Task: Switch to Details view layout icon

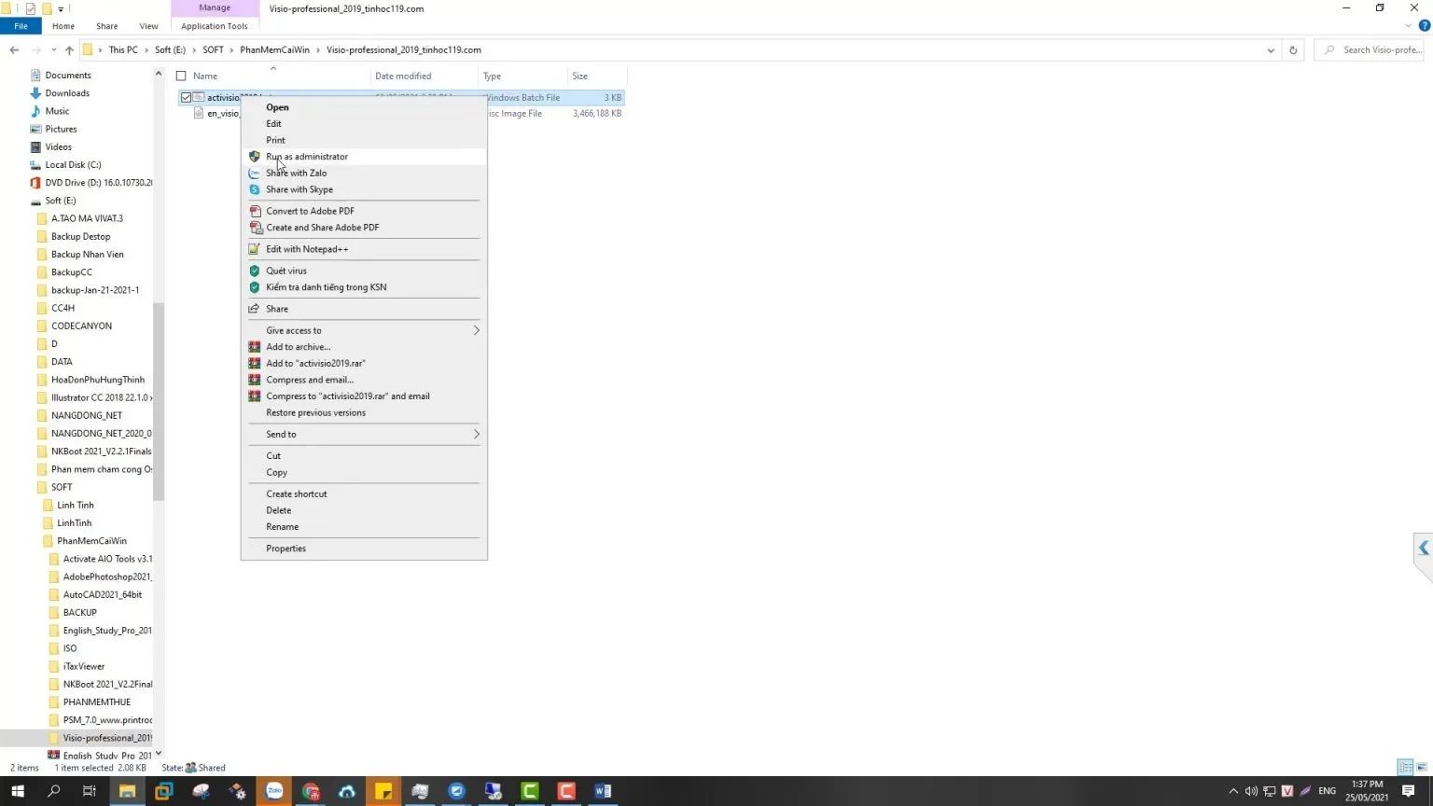Action: click(x=1405, y=768)
